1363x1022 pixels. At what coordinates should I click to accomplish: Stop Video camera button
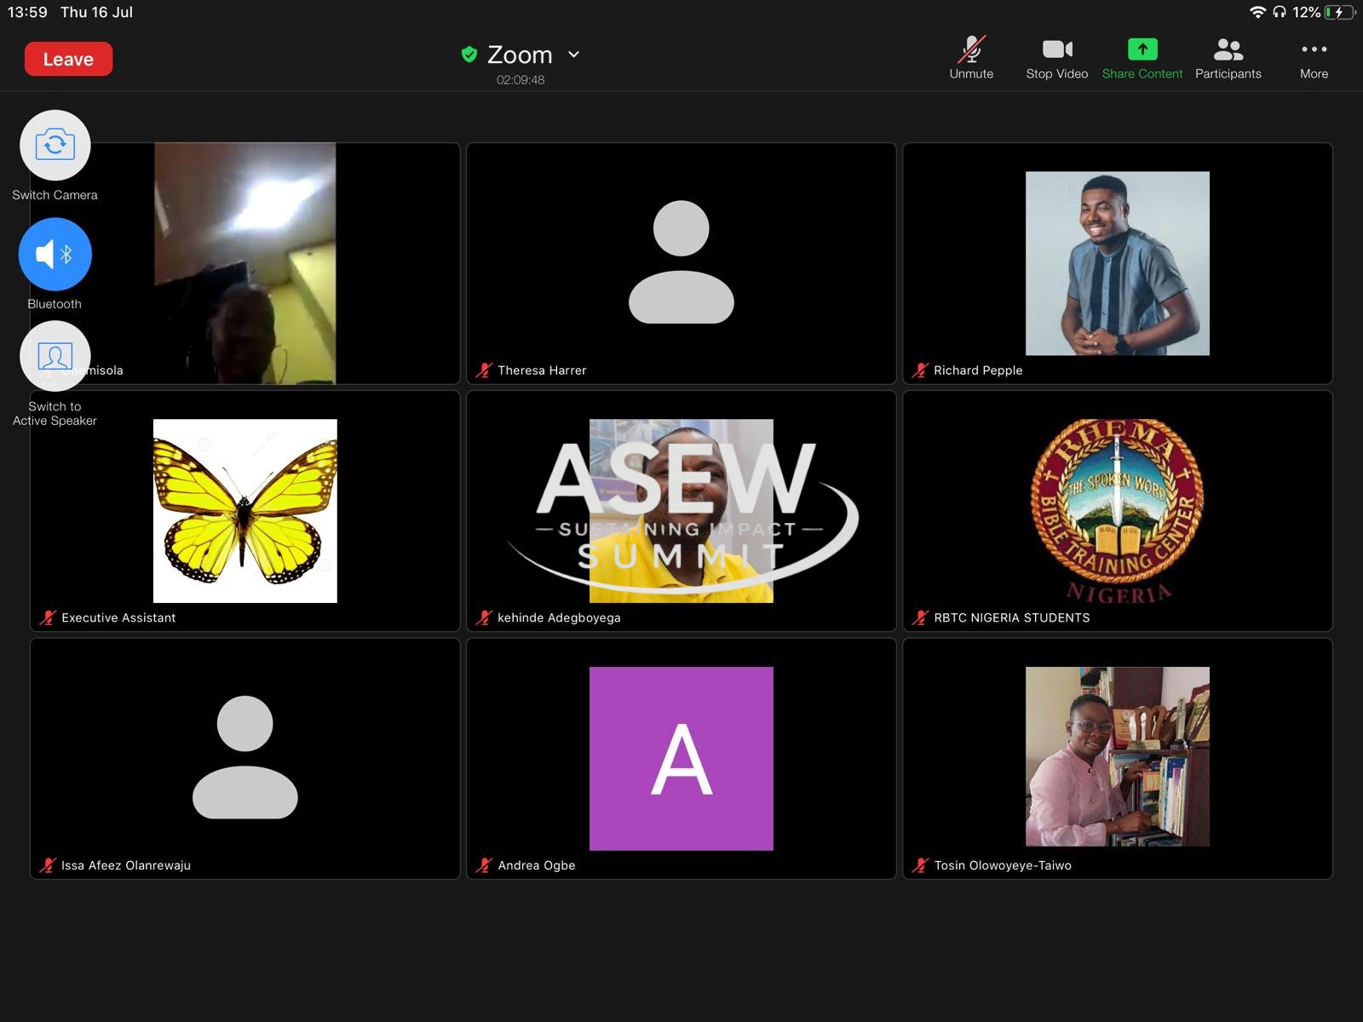(x=1057, y=58)
